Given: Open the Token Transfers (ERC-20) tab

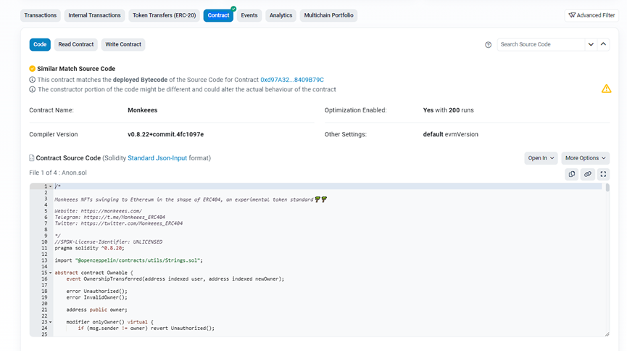Looking at the screenshot, I should 164,15.
